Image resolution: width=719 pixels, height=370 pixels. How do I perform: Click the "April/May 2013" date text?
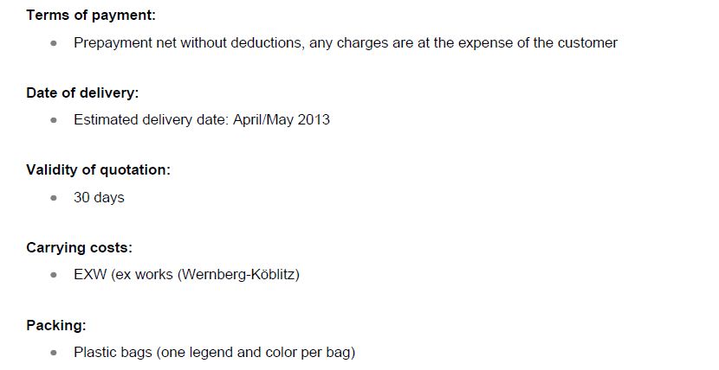(x=282, y=120)
